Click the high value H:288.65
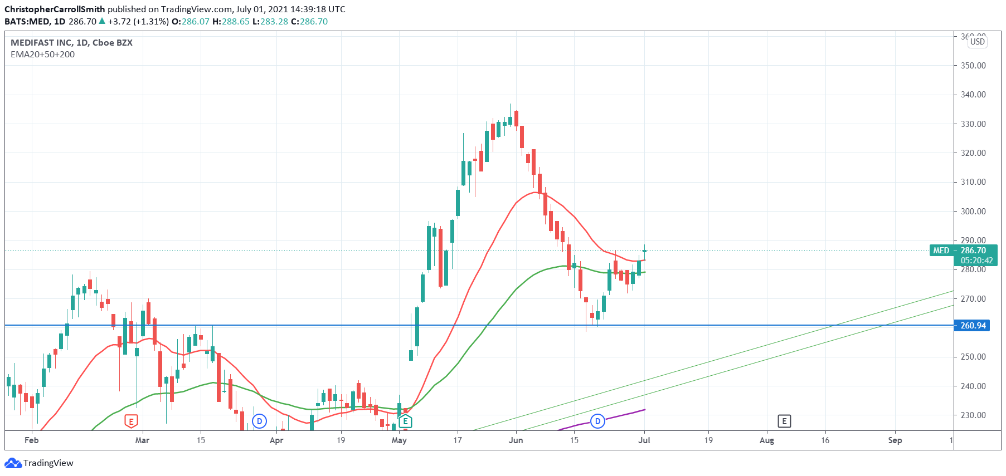Image resolution: width=1006 pixels, height=476 pixels. [231, 22]
